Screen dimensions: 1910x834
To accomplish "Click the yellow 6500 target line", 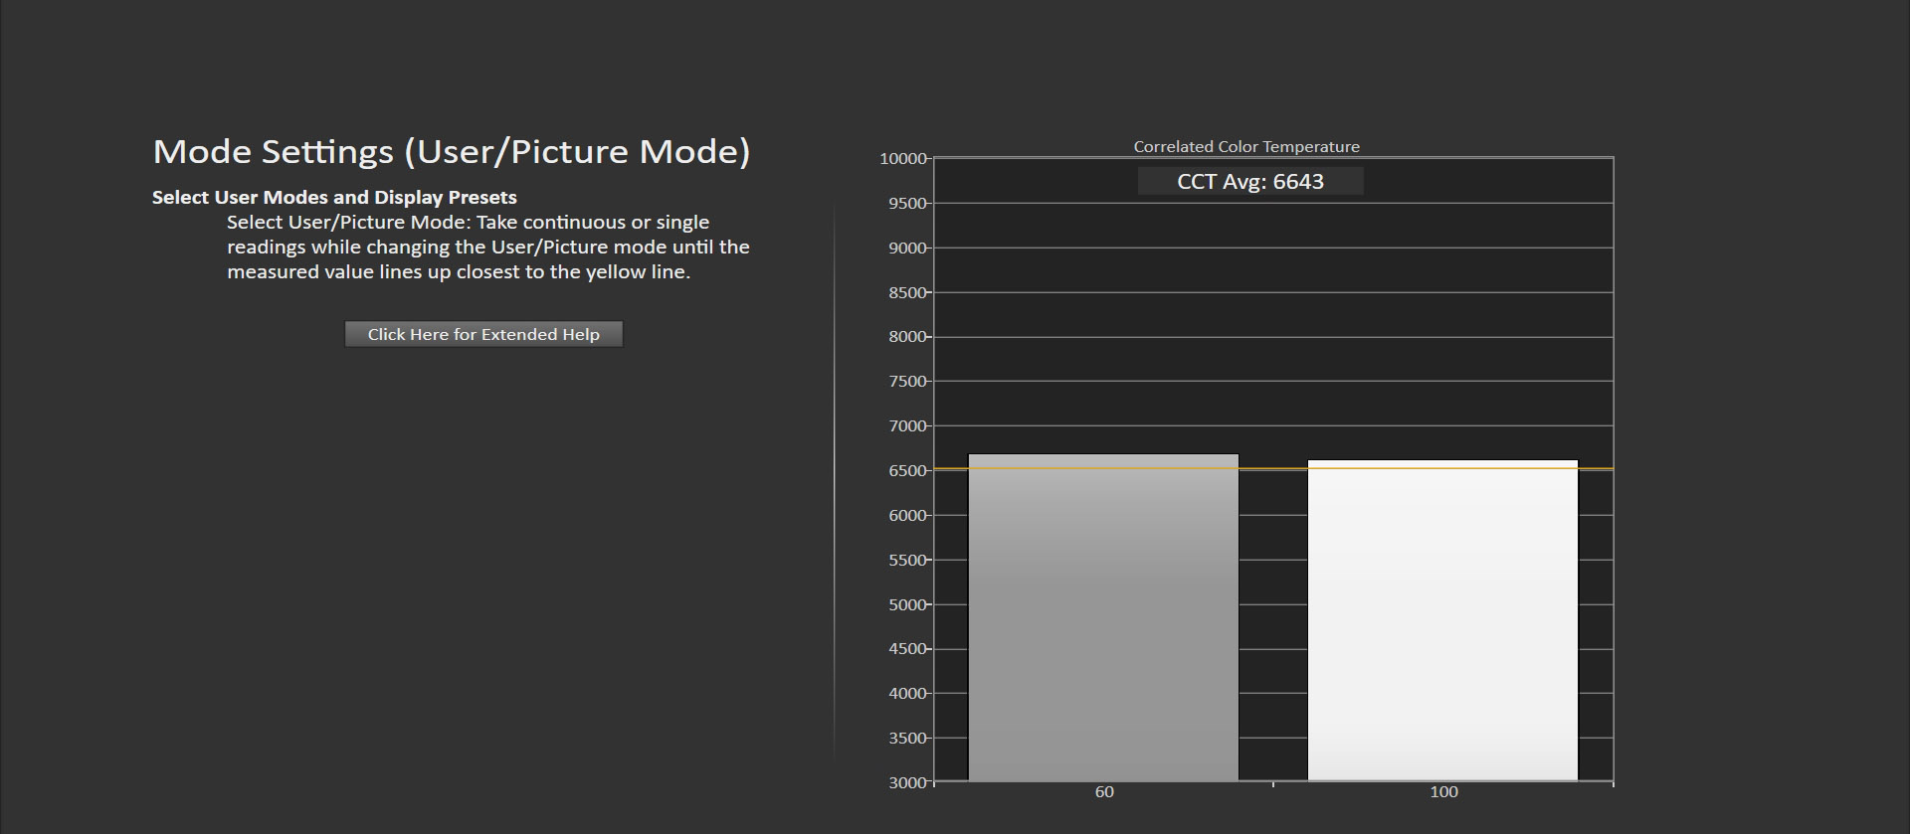I will tap(1273, 468).
